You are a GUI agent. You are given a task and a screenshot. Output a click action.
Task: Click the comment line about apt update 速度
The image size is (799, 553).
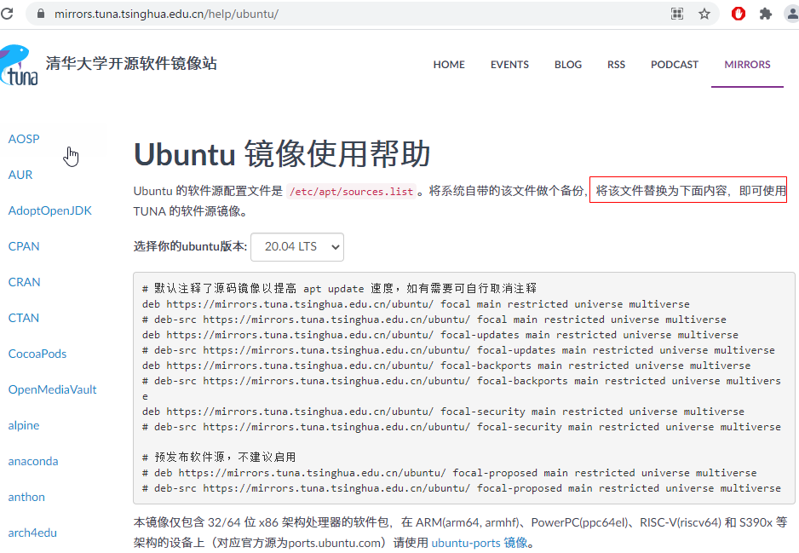339,289
